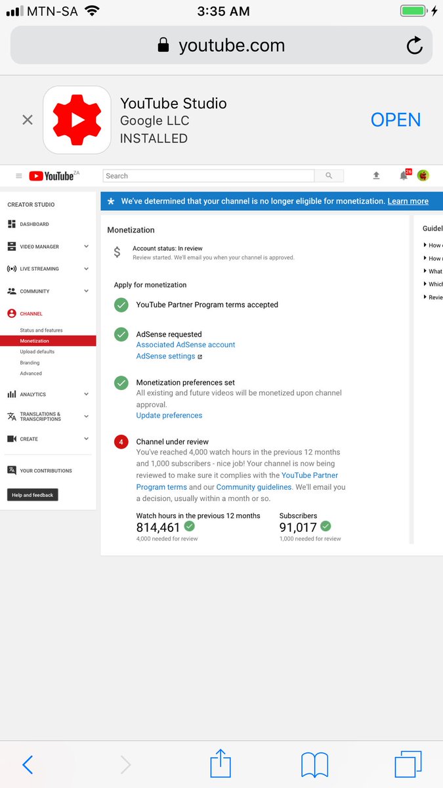Image resolution: width=443 pixels, height=788 pixels.
Task: Expand the Translations & Transcriptions chevron
Action: 87,417
